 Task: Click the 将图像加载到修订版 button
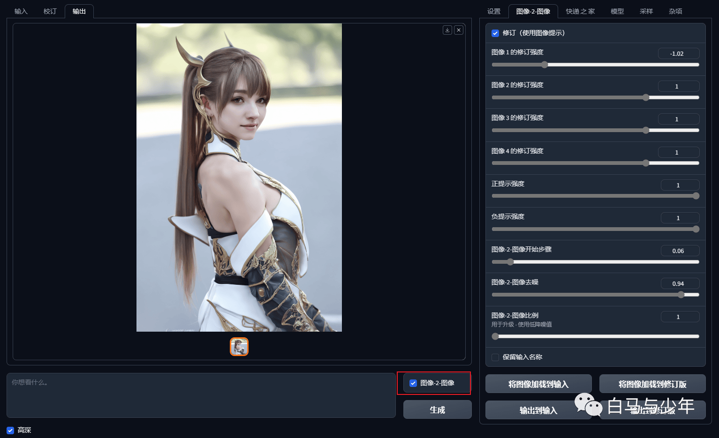pos(652,384)
